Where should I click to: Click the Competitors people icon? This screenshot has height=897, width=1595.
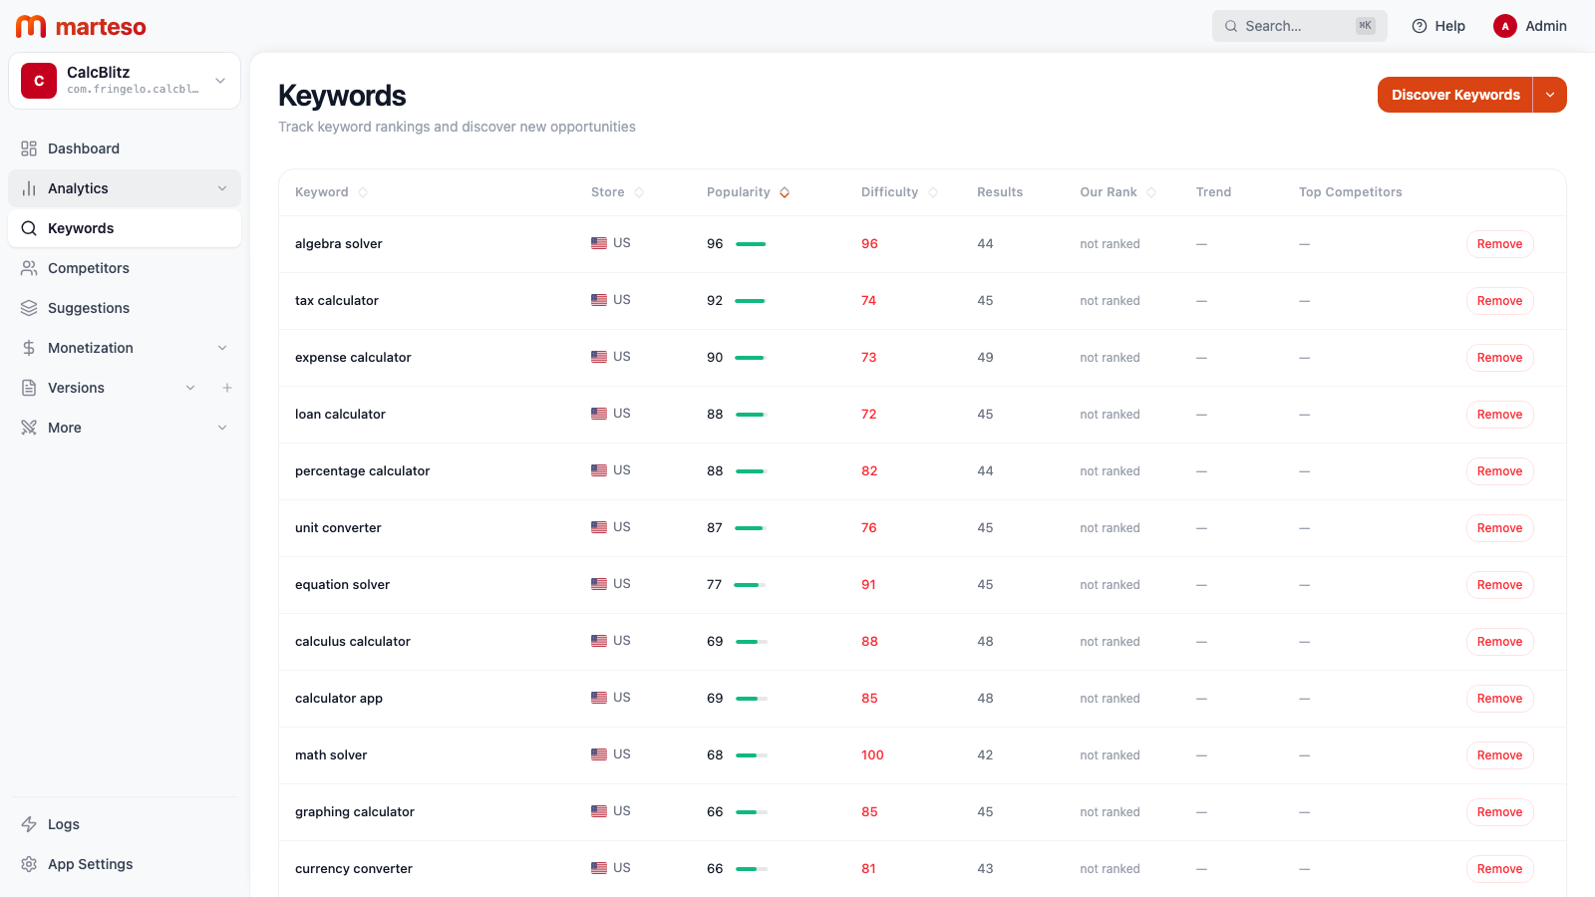click(29, 268)
